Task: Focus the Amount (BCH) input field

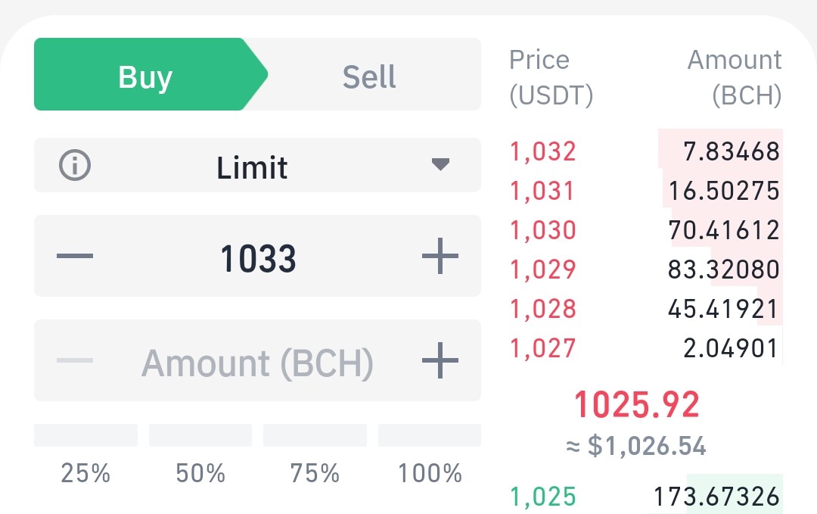Action: pyautogui.click(x=257, y=360)
